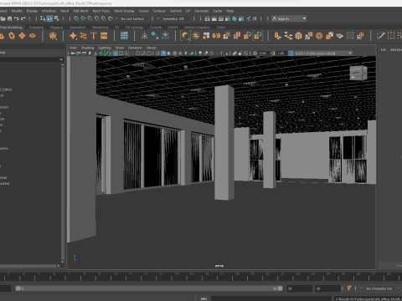Screen dimensions: 402x301
Task: Open the Cache menu
Action: coord(217,11)
